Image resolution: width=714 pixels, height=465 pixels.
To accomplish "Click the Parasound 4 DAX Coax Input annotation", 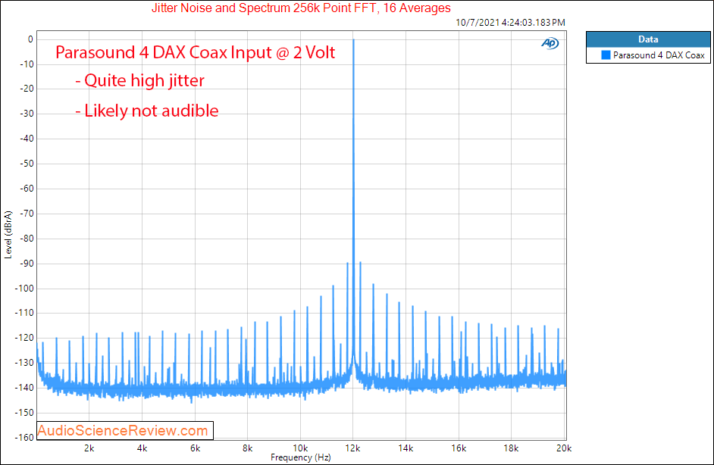I will pos(195,53).
